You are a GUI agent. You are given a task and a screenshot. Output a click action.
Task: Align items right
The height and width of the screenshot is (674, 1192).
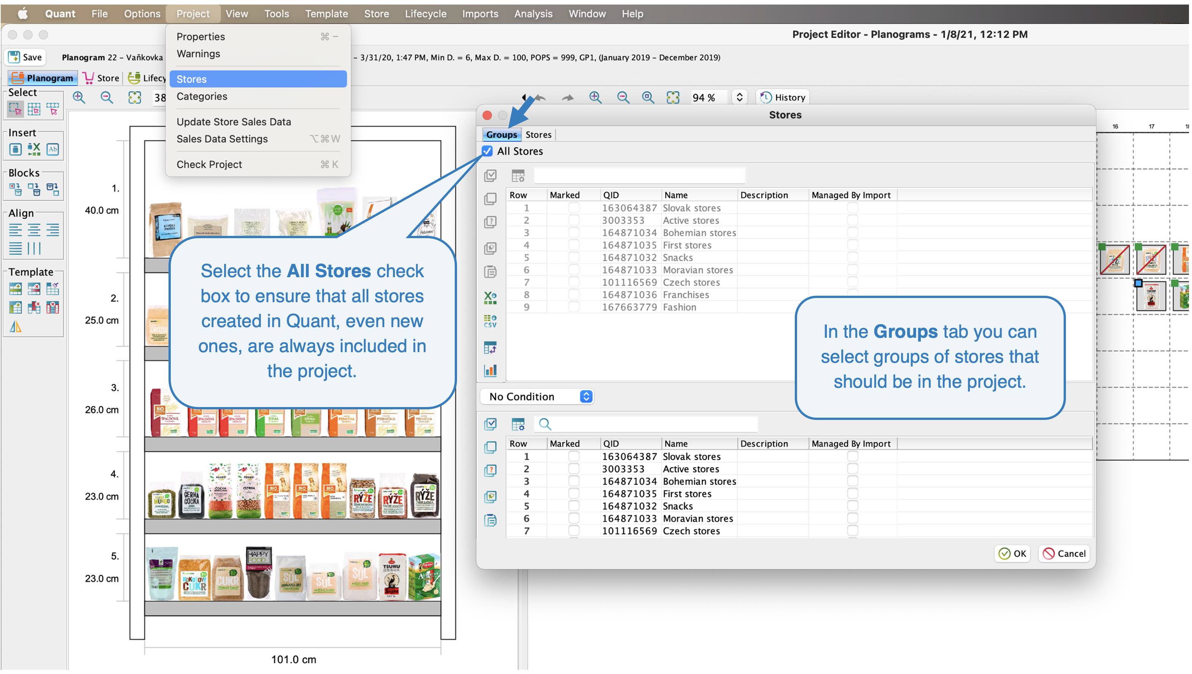click(x=53, y=229)
